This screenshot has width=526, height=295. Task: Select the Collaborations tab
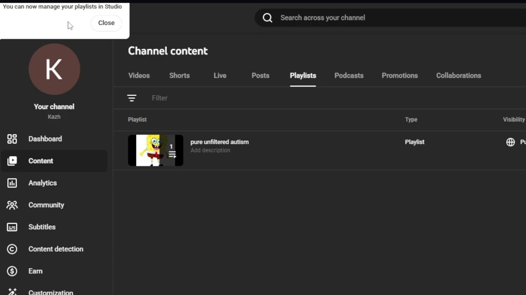458,75
